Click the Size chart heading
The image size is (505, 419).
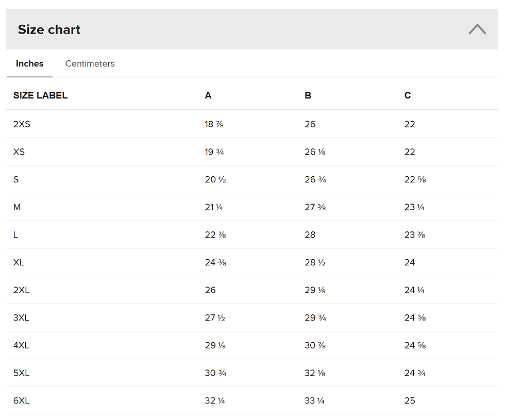49,30
